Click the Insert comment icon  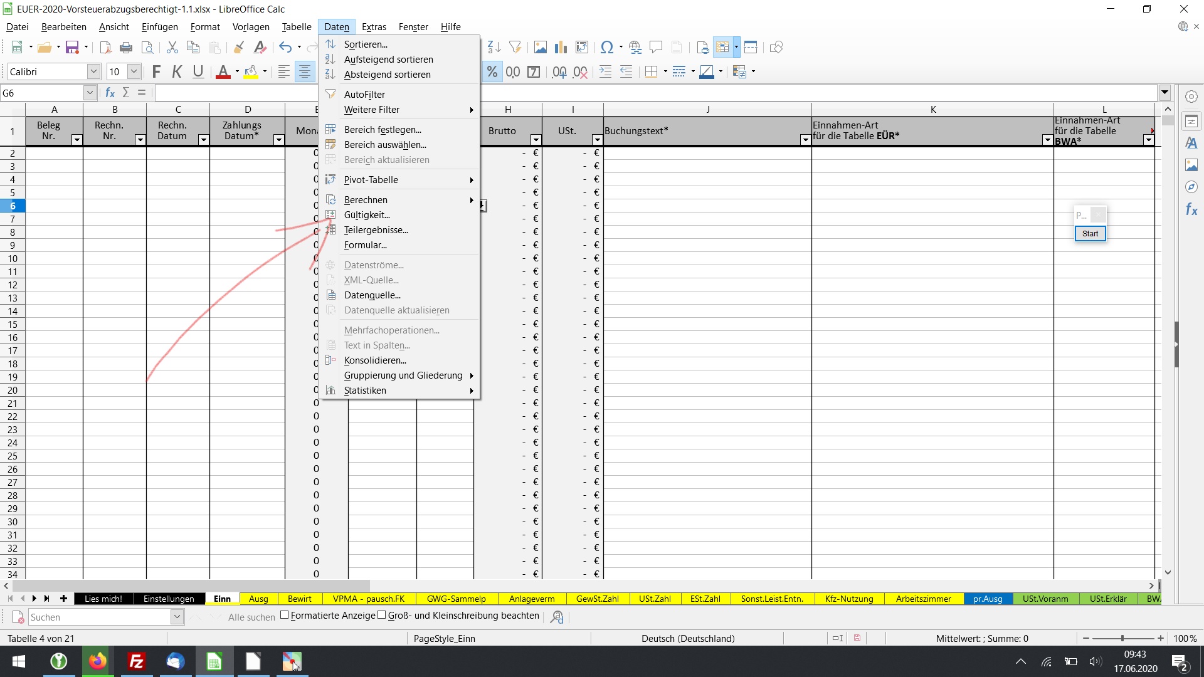[656, 48]
